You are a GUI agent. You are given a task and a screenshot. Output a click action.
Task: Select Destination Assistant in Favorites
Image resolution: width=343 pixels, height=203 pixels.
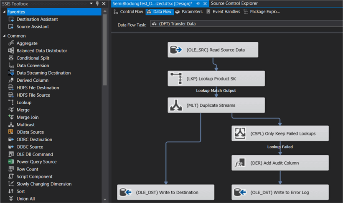pyautogui.click(x=37, y=19)
